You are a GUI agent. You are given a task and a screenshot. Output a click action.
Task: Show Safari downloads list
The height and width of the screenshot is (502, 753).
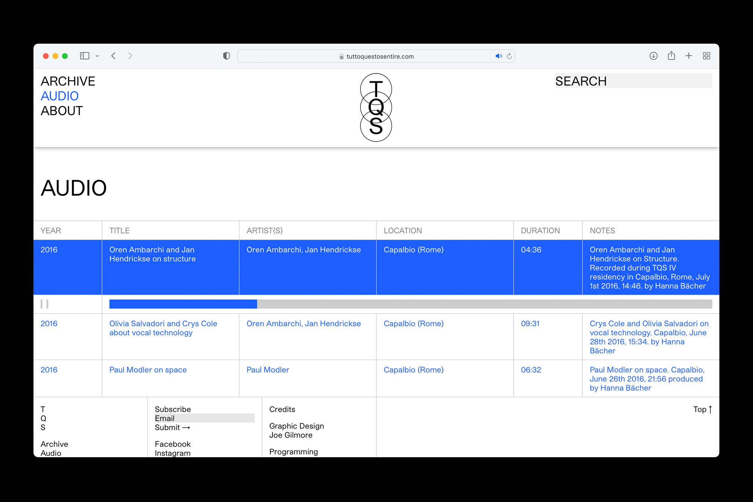(x=653, y=56)
